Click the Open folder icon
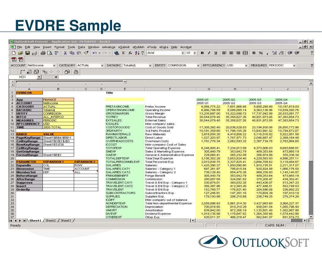The height and width of the screenshot is (264, 322). pos(20,53)
